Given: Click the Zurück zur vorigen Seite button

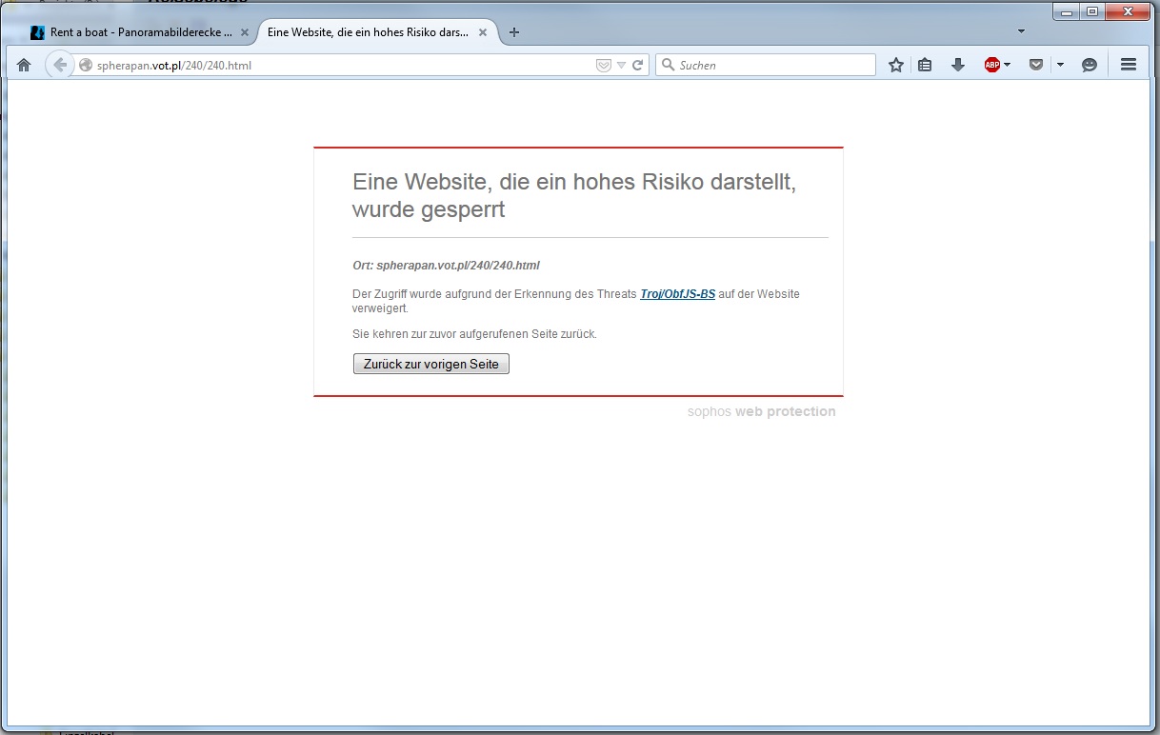Looking at the screenshot, I should [x=430, y=364].
